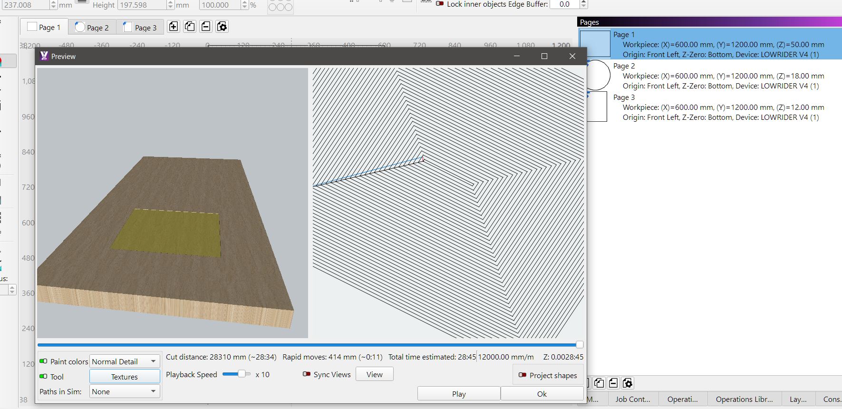The width and height of the screenshot is (842, 409).
Task: Open the Job Control panel tab
Action: pyautogui.click(x=632, y=399)
